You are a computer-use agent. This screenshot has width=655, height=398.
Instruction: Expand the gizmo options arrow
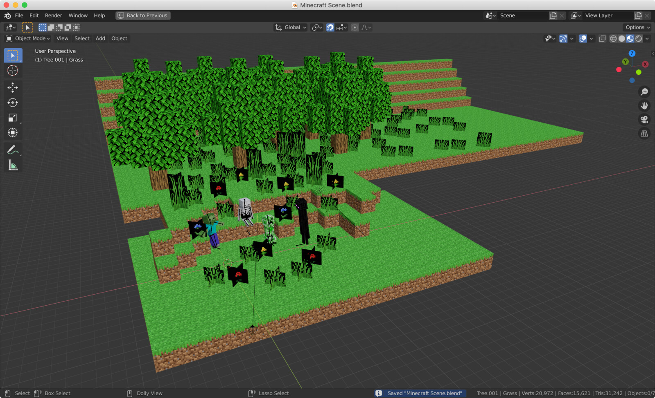tap(572, 39)
